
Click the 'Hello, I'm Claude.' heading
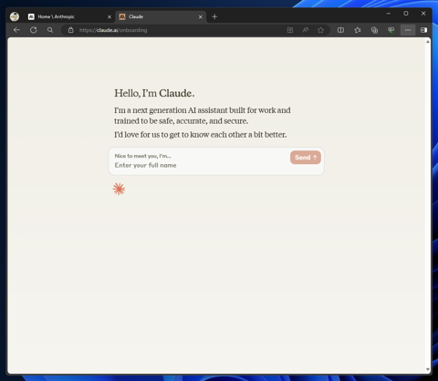[154, 93]
